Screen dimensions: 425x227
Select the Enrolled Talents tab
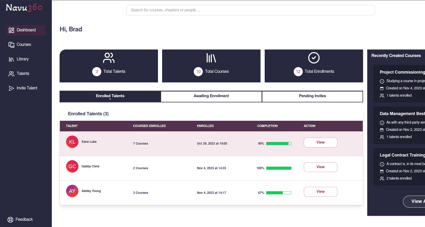coord(110,96)
